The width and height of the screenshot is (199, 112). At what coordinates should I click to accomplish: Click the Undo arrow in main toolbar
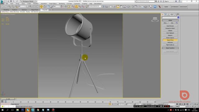[x=2, y=7]
